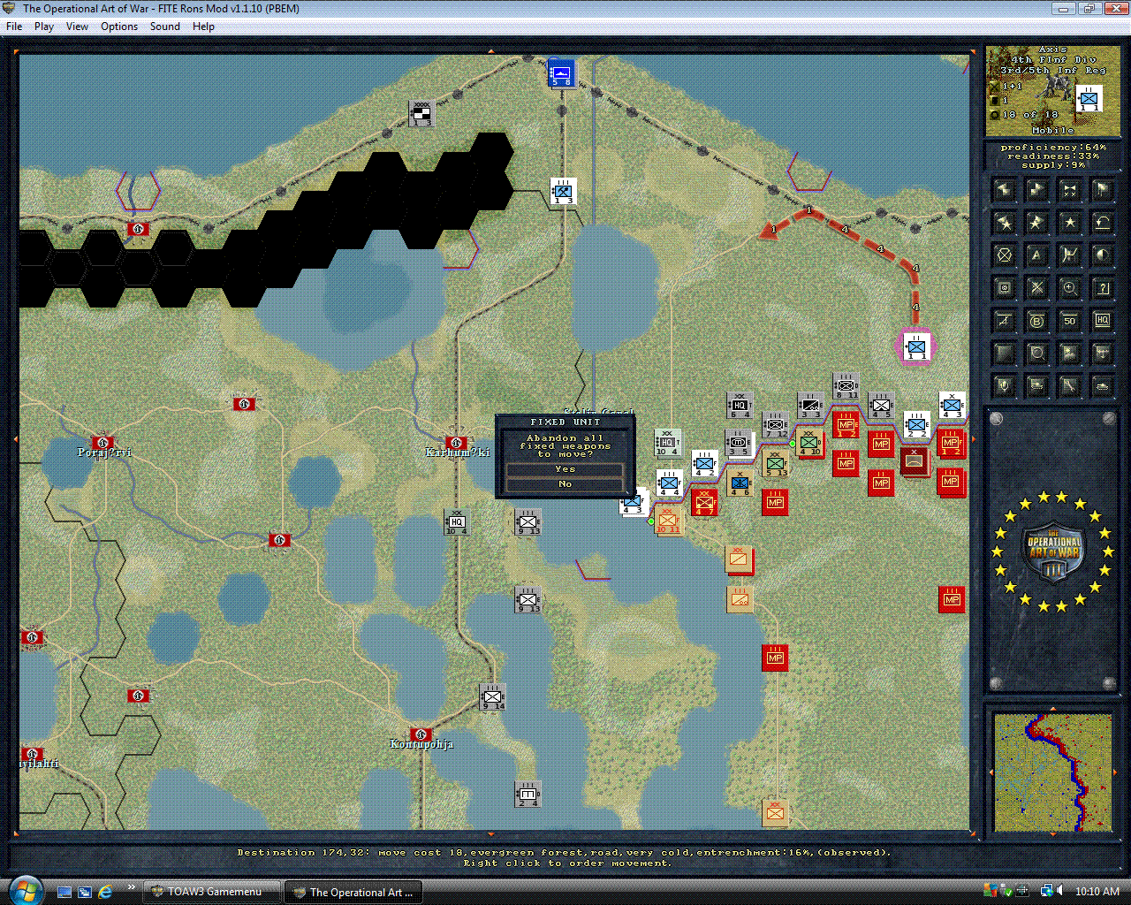
Task: Click the curved undo arrow button
Action: click(1102, 223)
